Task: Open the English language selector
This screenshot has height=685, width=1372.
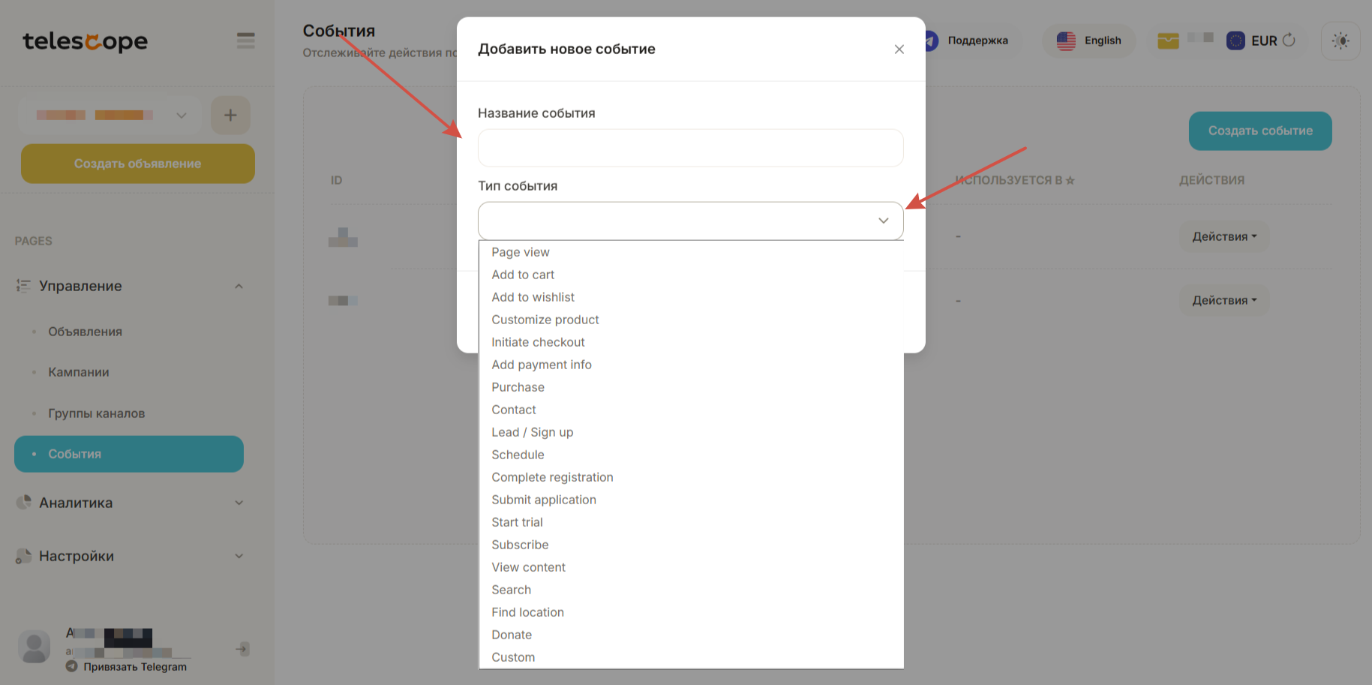Action: click(1089, 41)
